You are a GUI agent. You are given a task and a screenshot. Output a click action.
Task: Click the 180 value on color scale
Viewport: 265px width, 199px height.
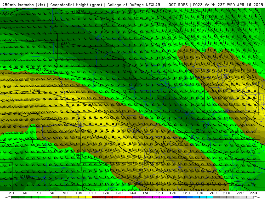coord(186,193)
